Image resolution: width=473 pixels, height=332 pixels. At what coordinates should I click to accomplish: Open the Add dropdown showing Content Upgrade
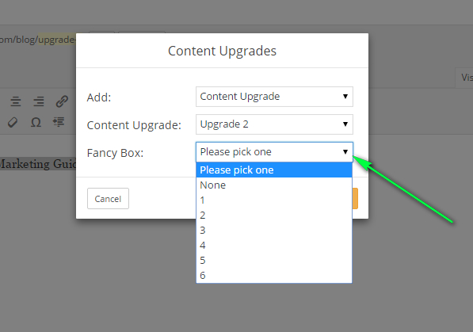[274, 97]
